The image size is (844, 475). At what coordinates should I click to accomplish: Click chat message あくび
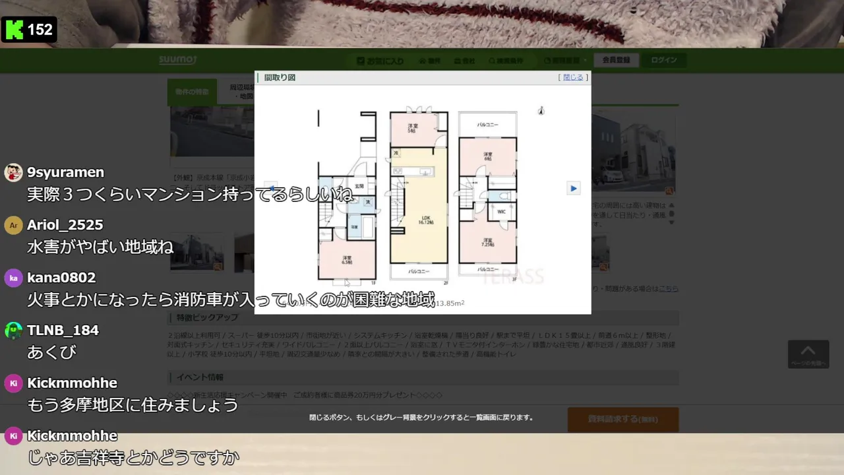51,352
